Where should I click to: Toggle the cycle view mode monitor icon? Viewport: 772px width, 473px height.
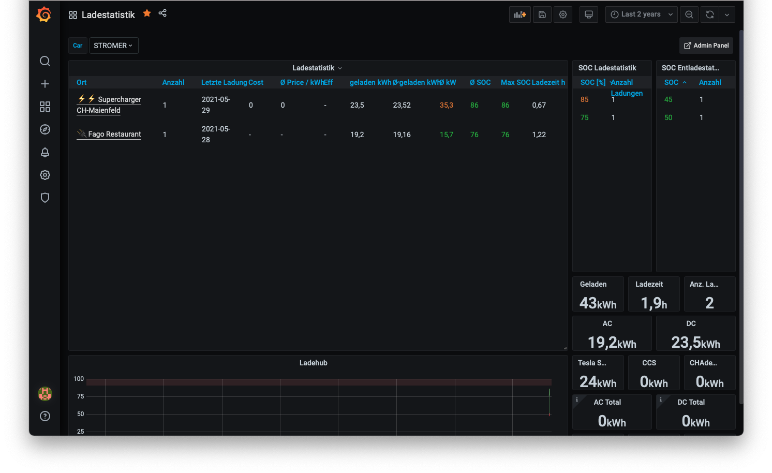click(x=588, y=14)
